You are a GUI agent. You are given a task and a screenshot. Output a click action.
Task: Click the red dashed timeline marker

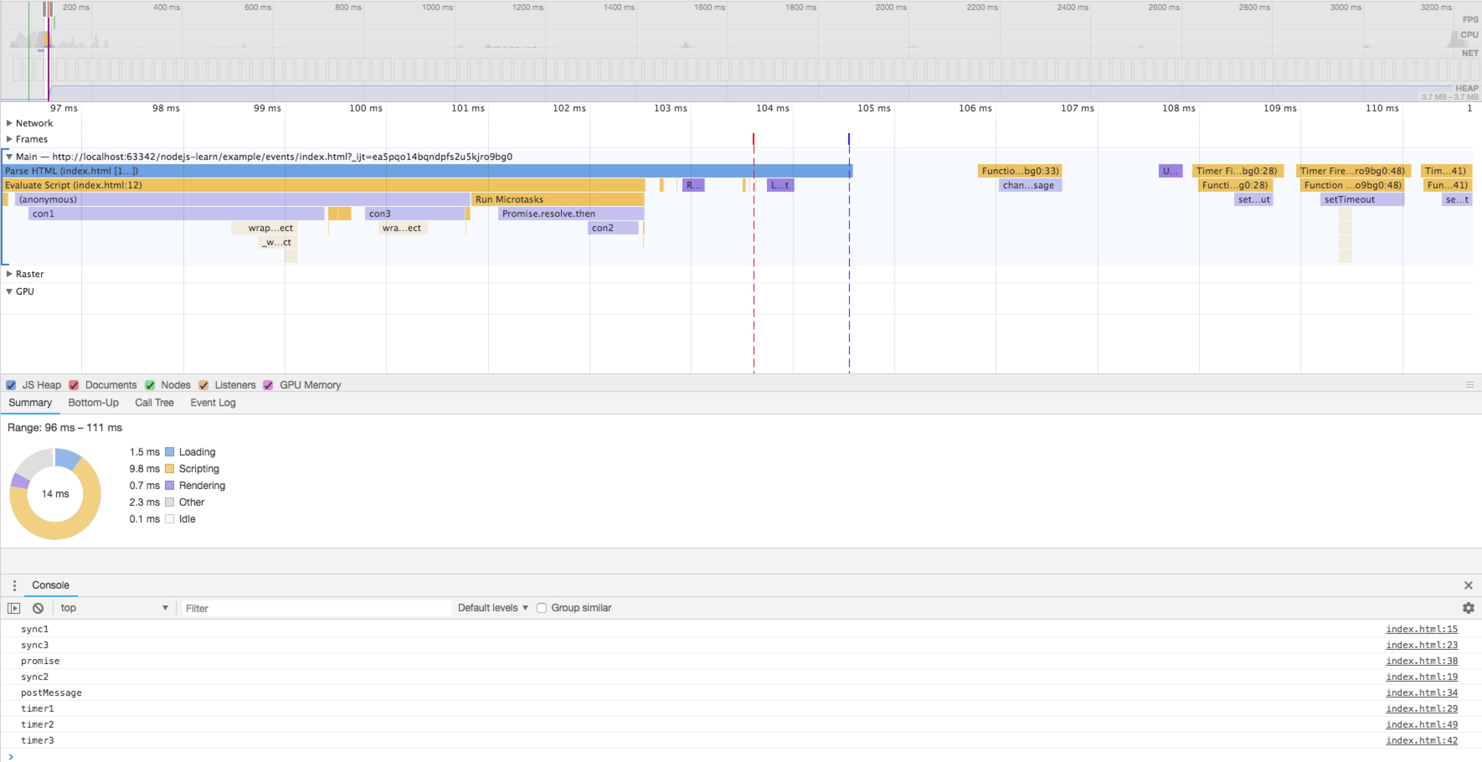(754, 253)
